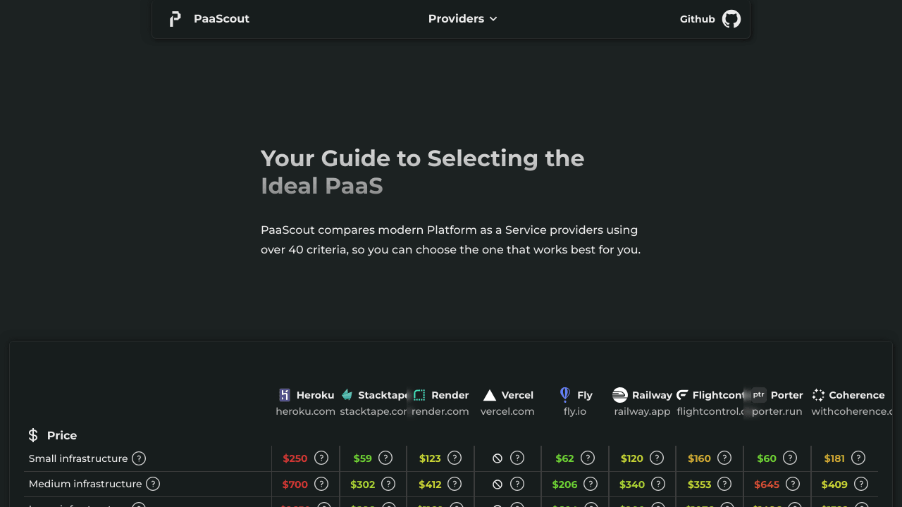
Task: Click help icon beside Fly $206 price
Action: click(x=591, y=484)
